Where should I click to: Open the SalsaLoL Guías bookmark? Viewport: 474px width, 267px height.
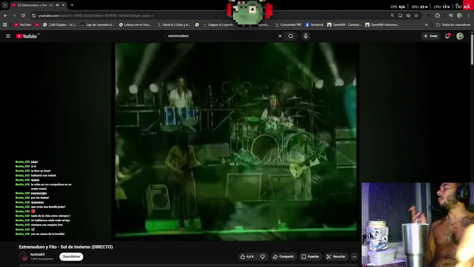tap(174, 25)
